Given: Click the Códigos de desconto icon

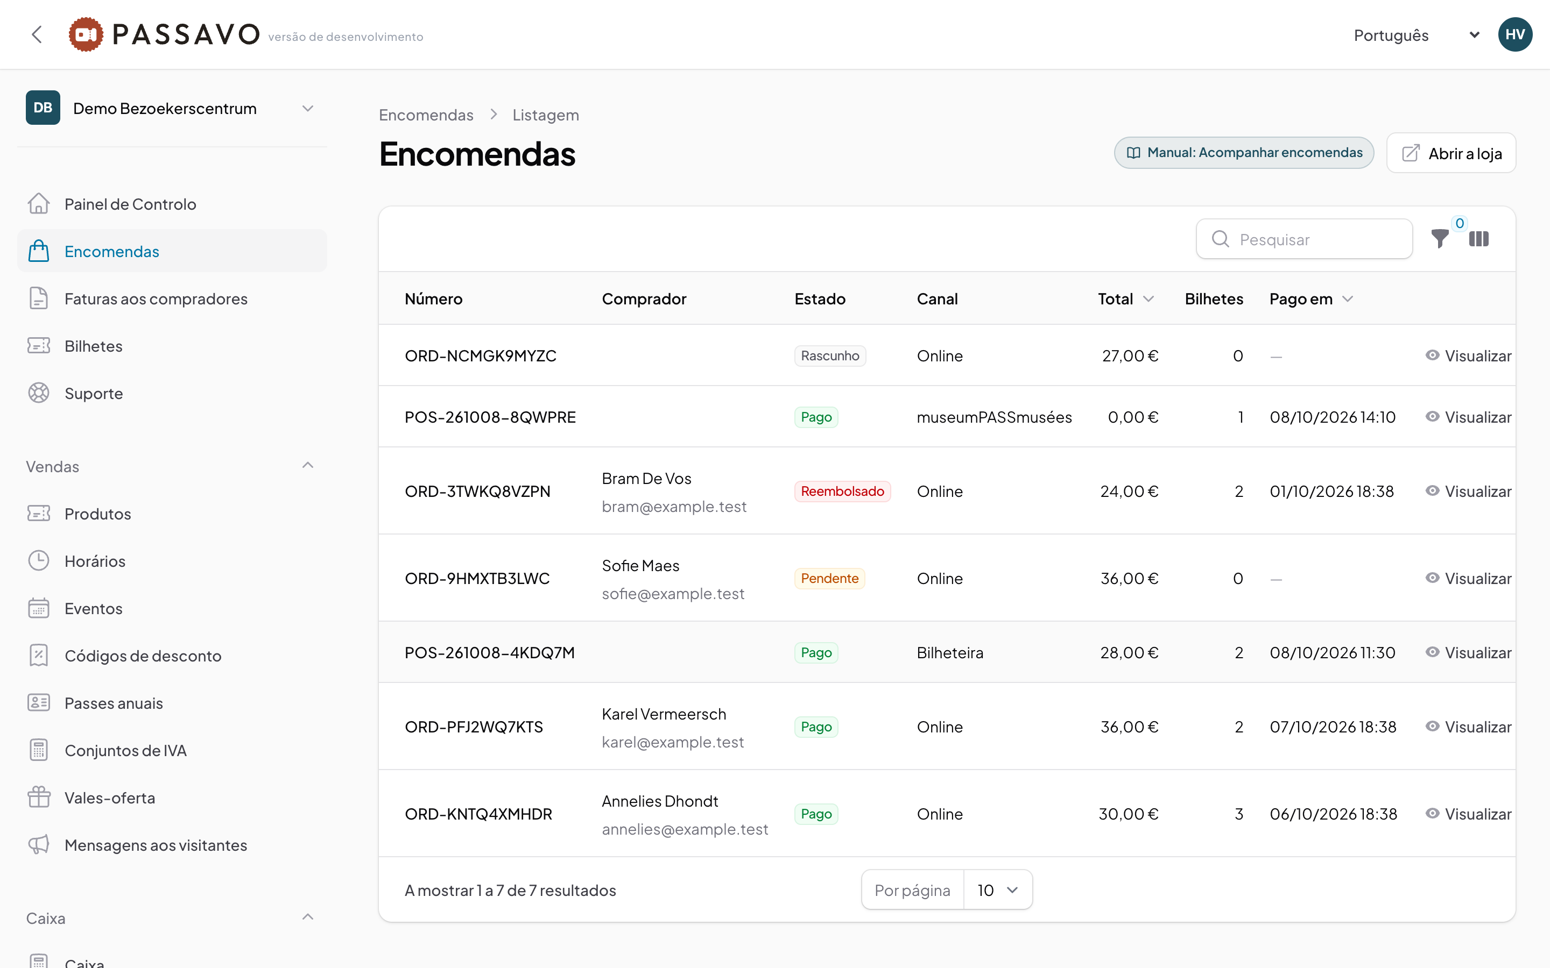Looking at the screenshot, I should click(x=38, y=656).
